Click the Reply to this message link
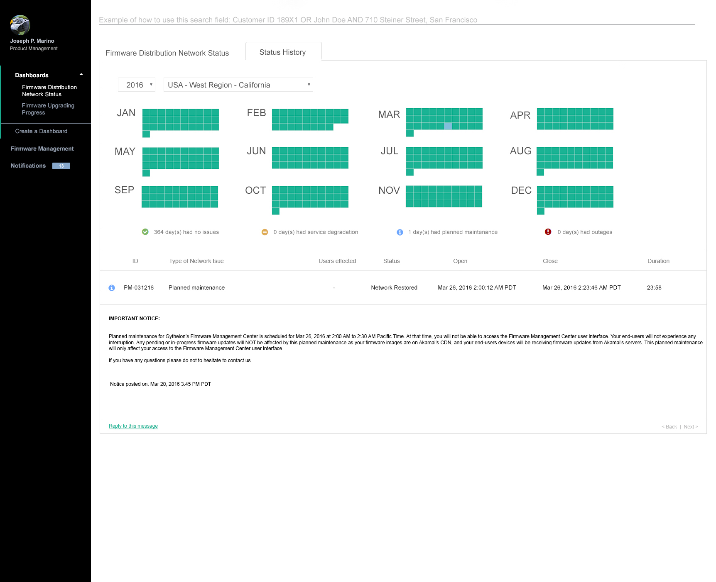Screen dimensions: 716x582 coord(133,426)
